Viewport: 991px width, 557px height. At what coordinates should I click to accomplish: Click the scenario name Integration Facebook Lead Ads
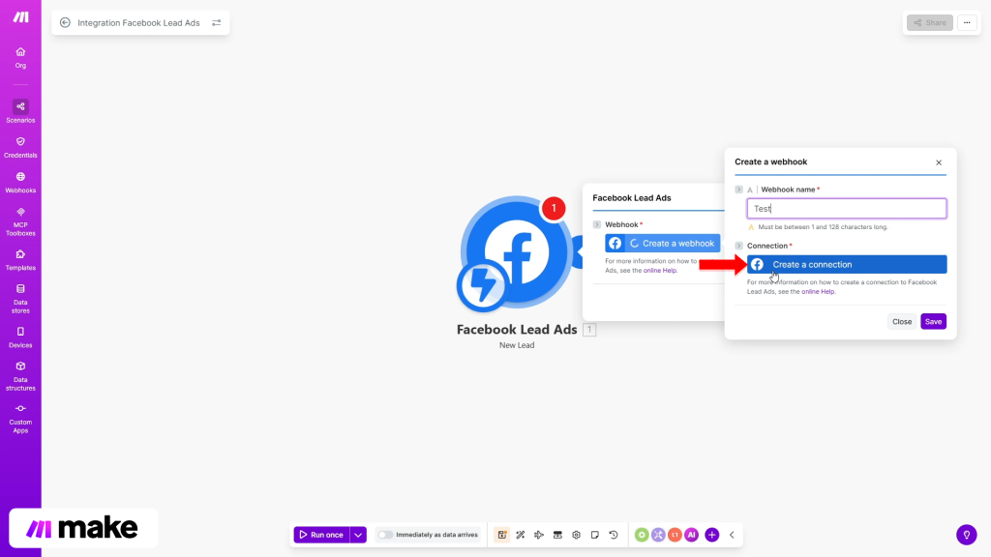(x=138, y=23)
